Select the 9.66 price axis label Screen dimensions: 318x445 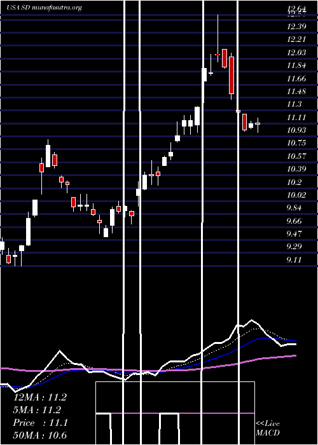(x=294, y=221)
